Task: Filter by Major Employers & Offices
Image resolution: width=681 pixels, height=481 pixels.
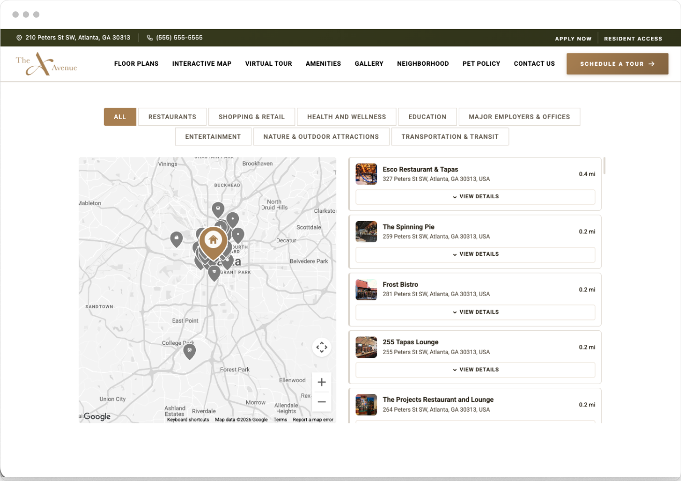Action: [x=519, y=117]
